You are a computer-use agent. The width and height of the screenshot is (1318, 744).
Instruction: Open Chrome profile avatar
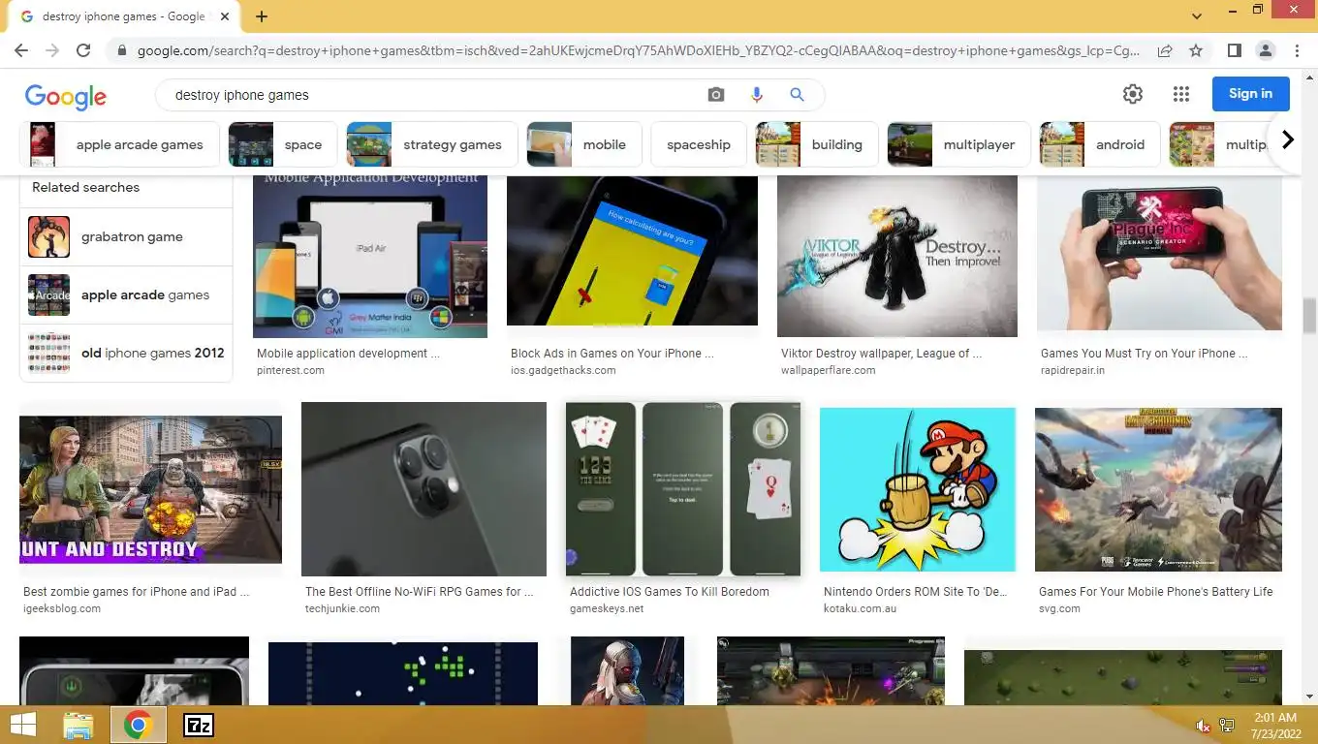[1265, 50]
